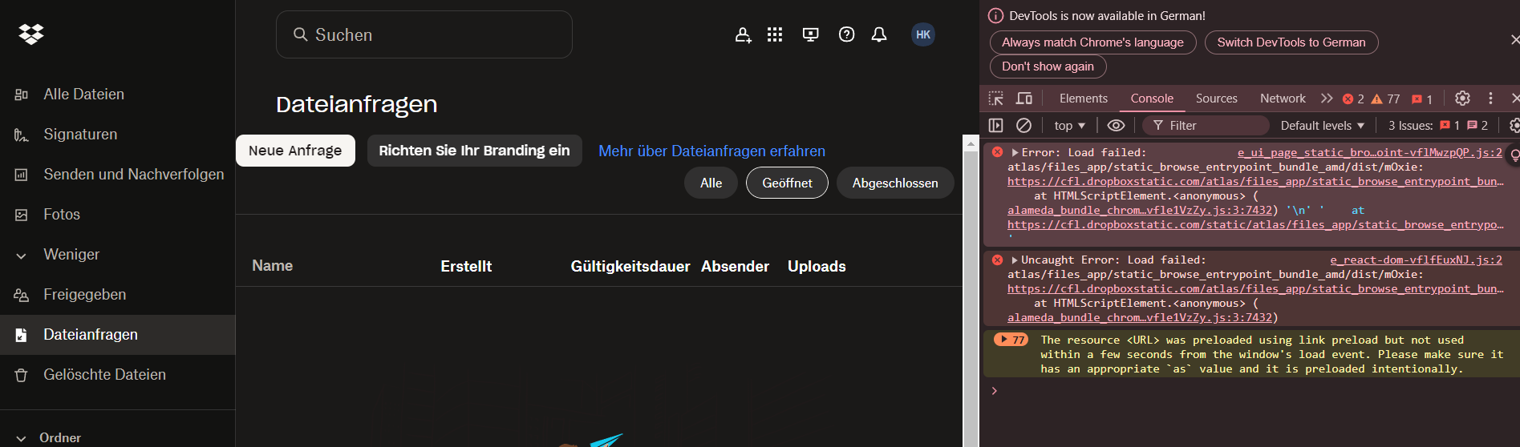Screen dimensions: 1520x447
Task: Click the Uploads column header
Action: 817,266
